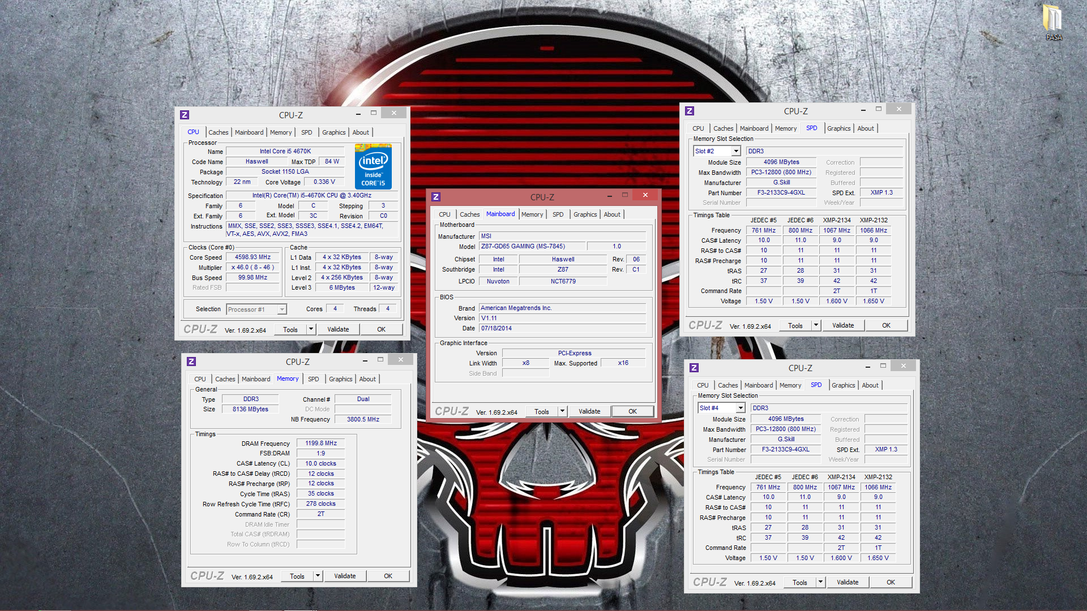Screen dimensions: 1087x611
Task: Click the CPU-Z app icon in the Slot #4 SPD window title bar
Action: click(694, 368)
